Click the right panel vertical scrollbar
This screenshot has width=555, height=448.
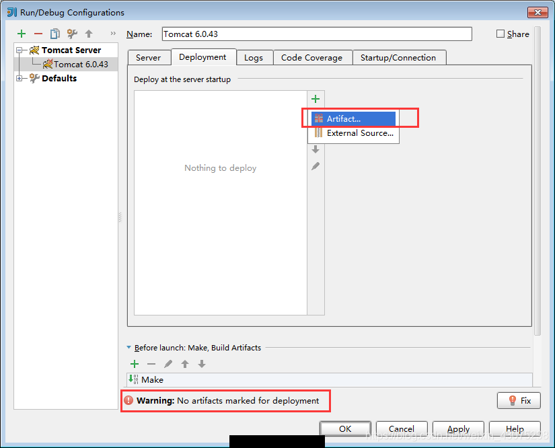tap(538, 180)
